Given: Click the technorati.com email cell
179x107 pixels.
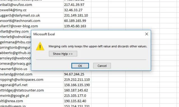Looking at the screenshot, I should (32, 21).
